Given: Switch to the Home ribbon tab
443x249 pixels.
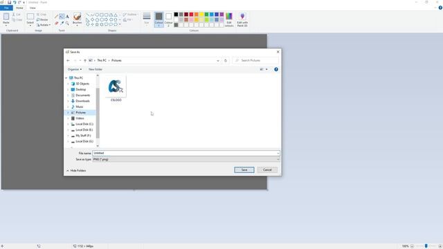Looking at the screenshot, I should (19, 8).
